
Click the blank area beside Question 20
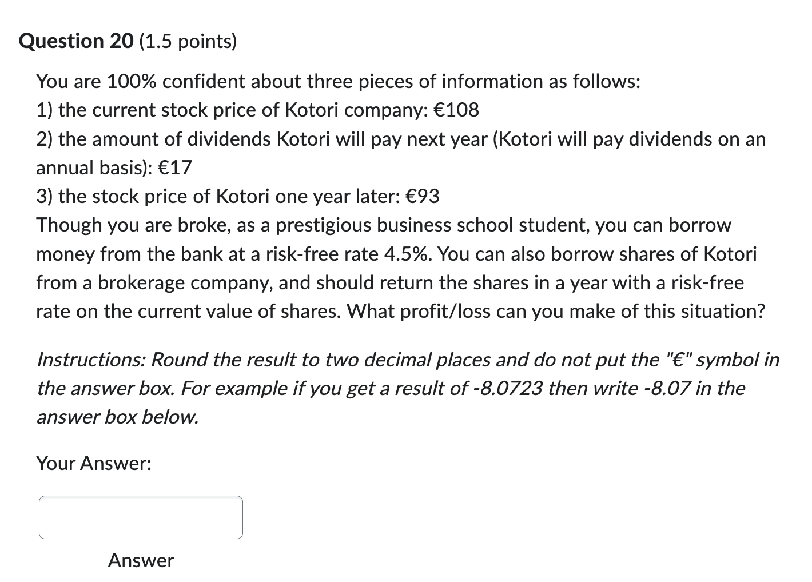click(x=457, y=40)
